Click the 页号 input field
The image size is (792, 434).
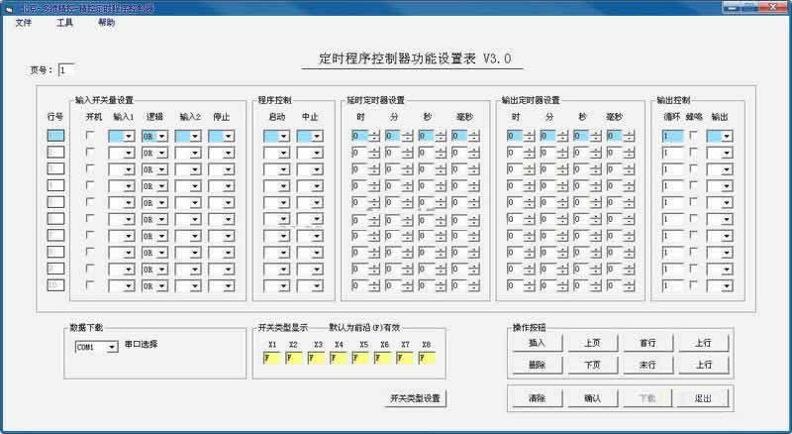66,70
